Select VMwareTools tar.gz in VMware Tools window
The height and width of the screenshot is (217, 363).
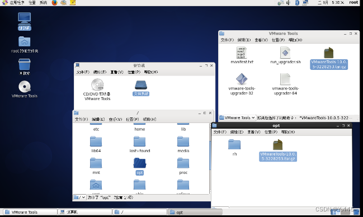click(x=329, y=58)
